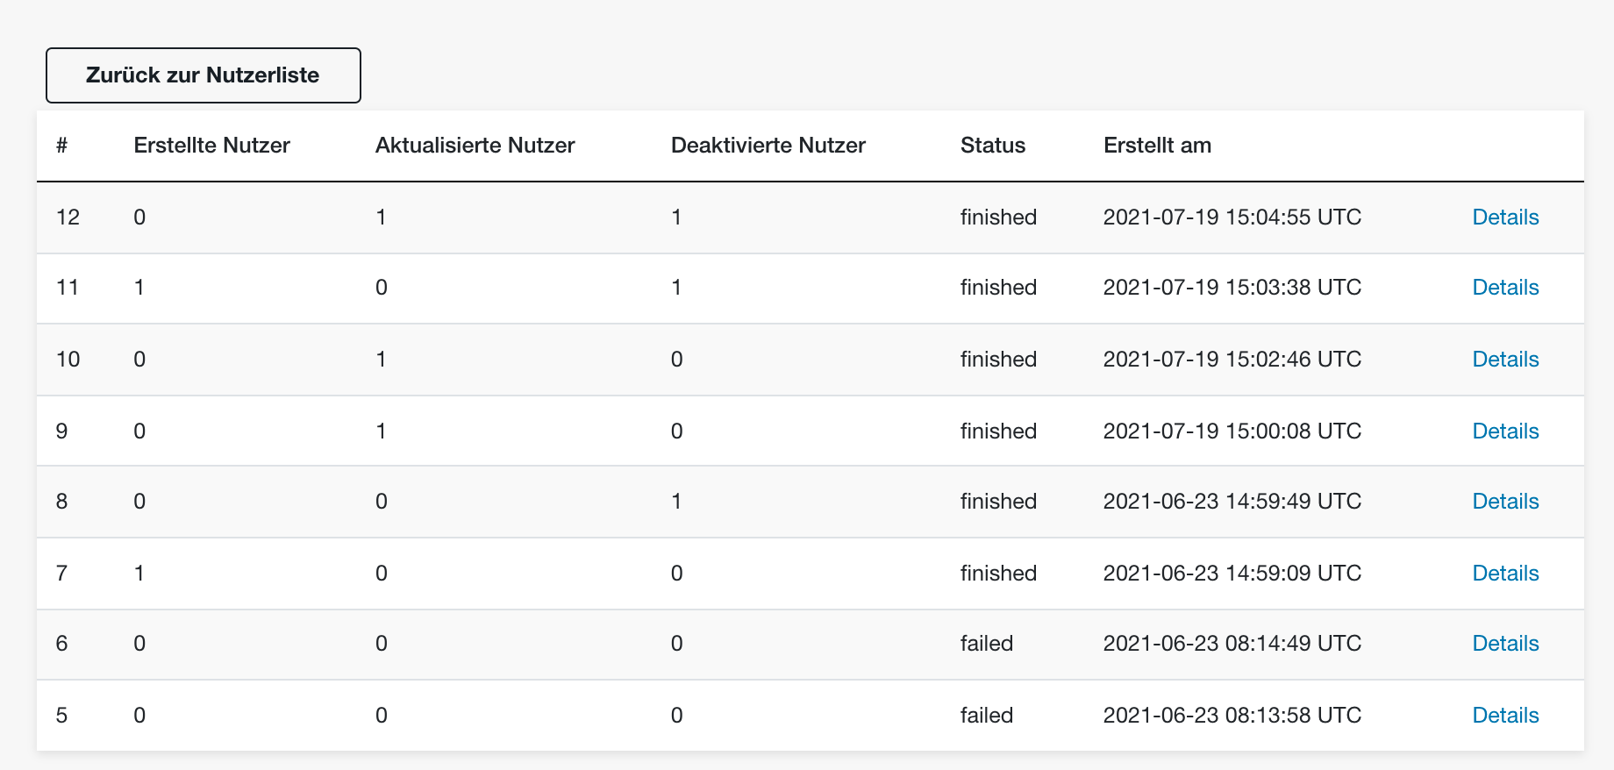The image size is (1614, 770).
Task: Open Details for import number 11
Action: coord(1505,288)
